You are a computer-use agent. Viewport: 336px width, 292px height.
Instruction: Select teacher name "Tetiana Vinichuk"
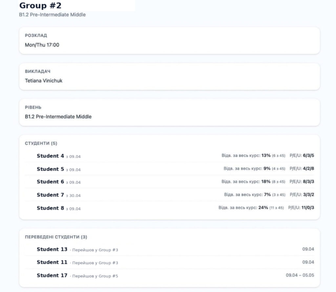[44, 81]
